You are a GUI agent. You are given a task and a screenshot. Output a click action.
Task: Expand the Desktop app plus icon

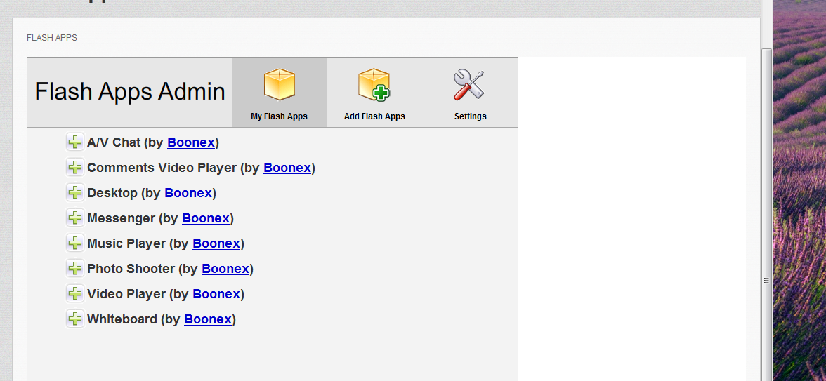coord(74,193)
